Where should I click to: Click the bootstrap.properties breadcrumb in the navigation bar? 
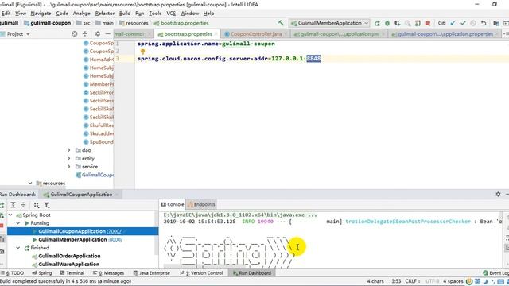(181, 23)
